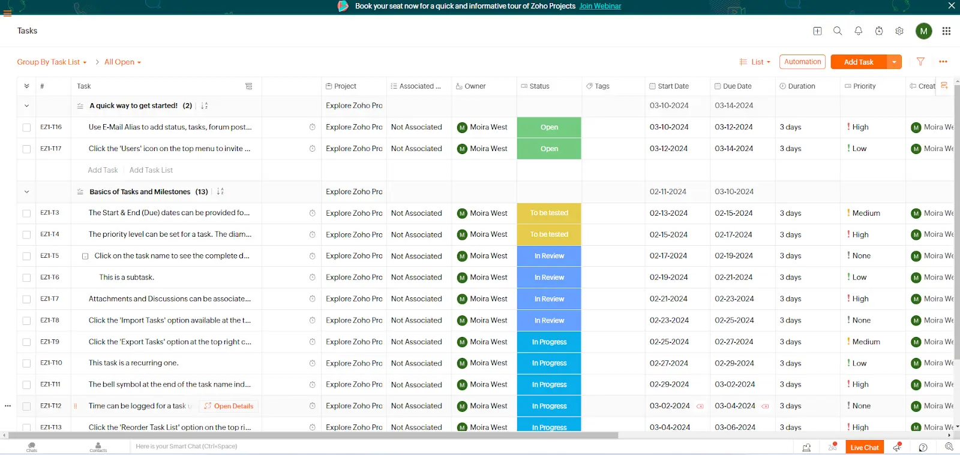Open the List view switcher dropdown

pos(755,62)
